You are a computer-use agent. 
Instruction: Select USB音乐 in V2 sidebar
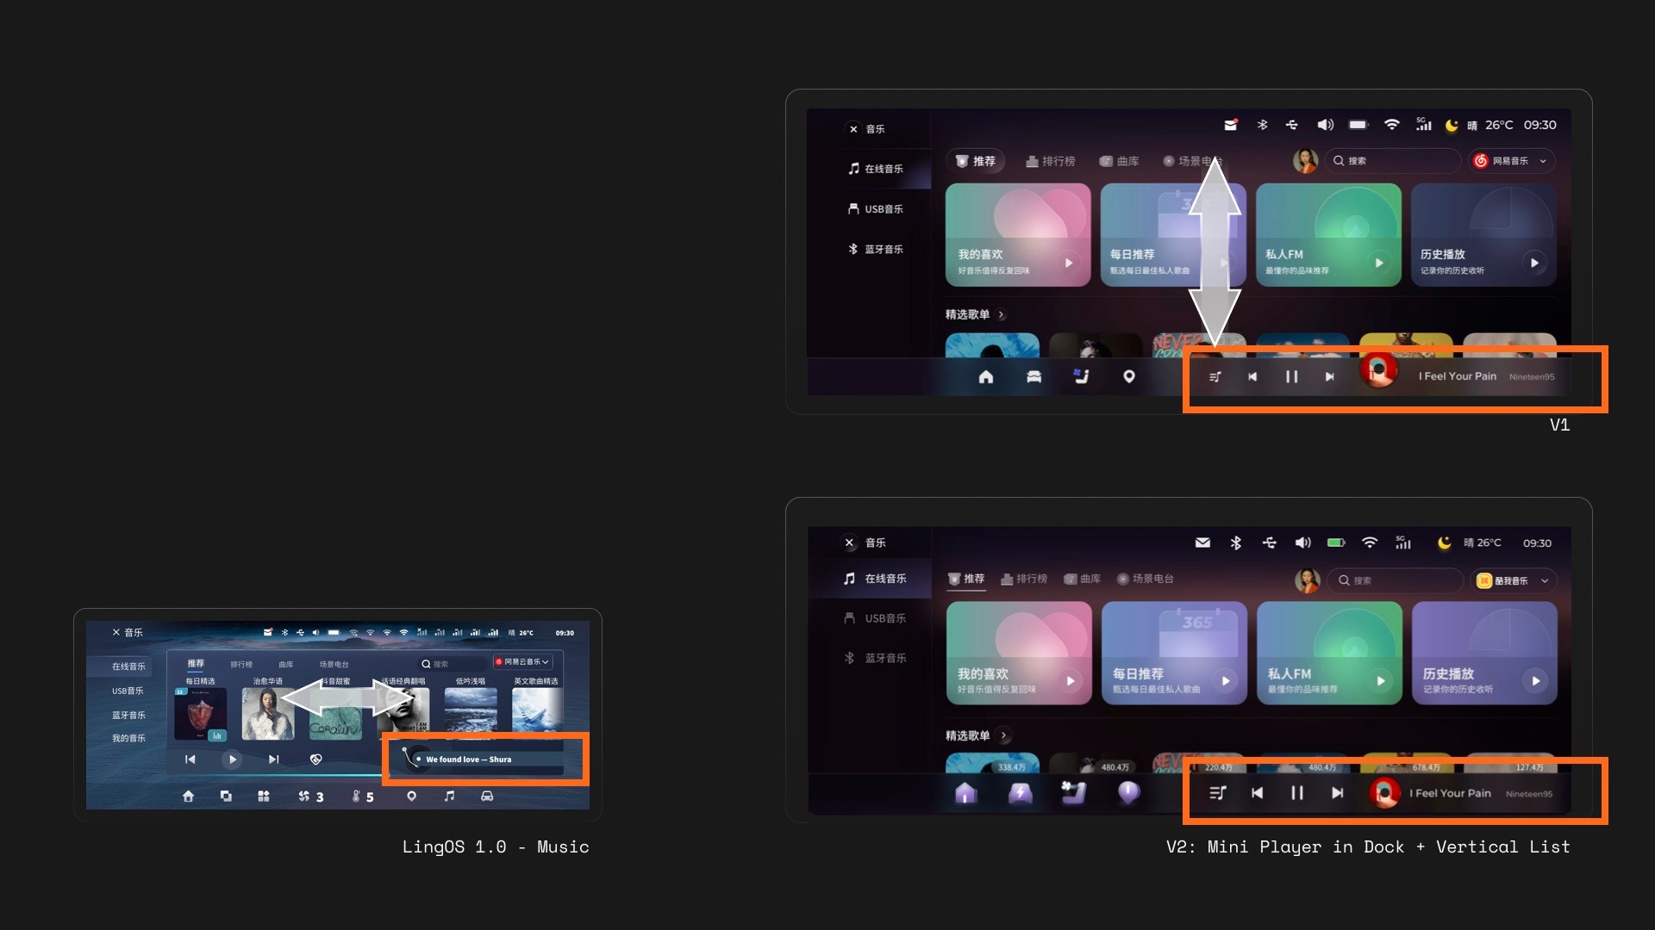[876, 618]
